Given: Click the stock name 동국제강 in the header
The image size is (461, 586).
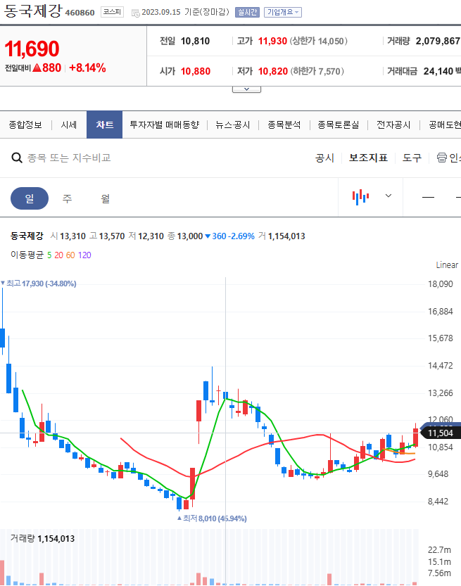Looking at the screenshot, I should pyautogui.click(x=32, y=11).
